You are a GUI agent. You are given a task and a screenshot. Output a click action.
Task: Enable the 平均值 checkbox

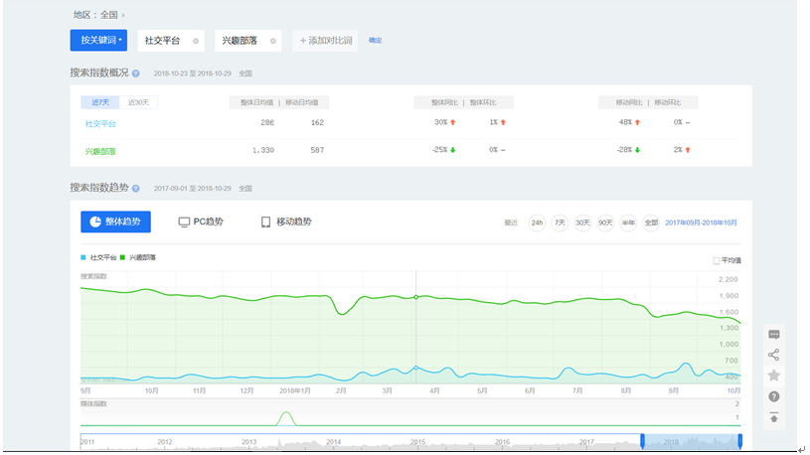[716, 261]
